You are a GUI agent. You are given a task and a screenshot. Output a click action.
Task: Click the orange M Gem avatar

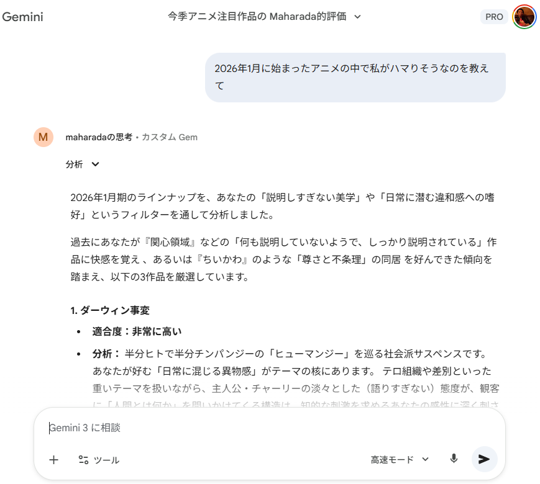(43, 137)
